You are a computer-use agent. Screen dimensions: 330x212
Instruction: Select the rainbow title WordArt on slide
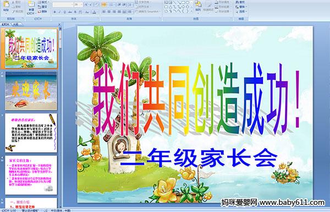pyautogui.click(x=196, y=100)
